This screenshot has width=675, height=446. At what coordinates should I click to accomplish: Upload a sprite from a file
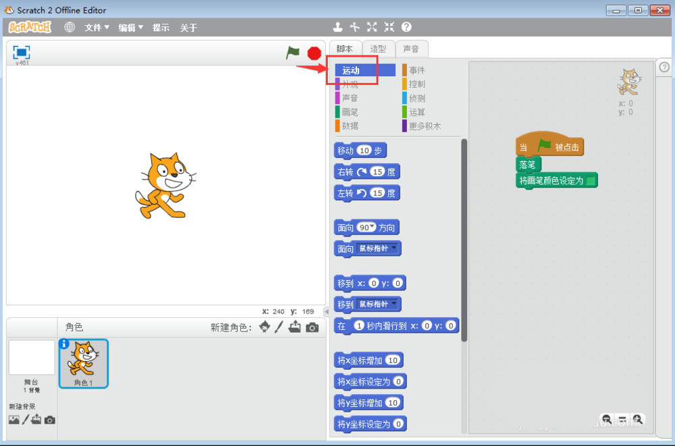click(295, 327)
